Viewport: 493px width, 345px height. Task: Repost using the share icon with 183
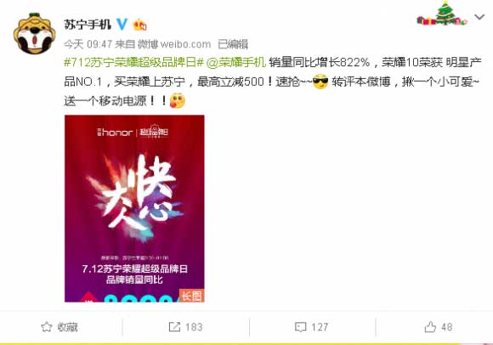point(174,327)
